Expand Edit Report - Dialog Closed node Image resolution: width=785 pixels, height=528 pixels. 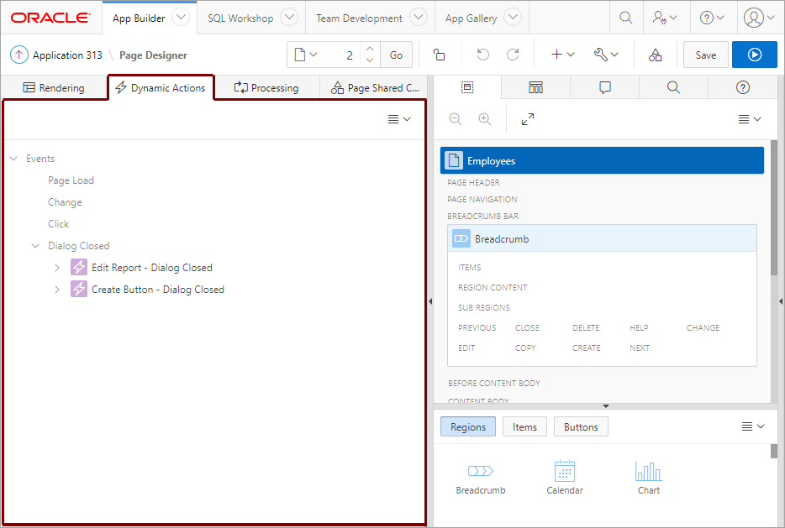56,268
